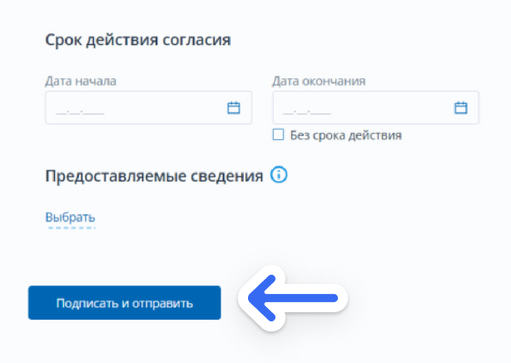Show info about Предоставляемые сведения
Image resolution: width=511 pixels, height=363 pixels.
pyautogui.click(x=279, y=175)
